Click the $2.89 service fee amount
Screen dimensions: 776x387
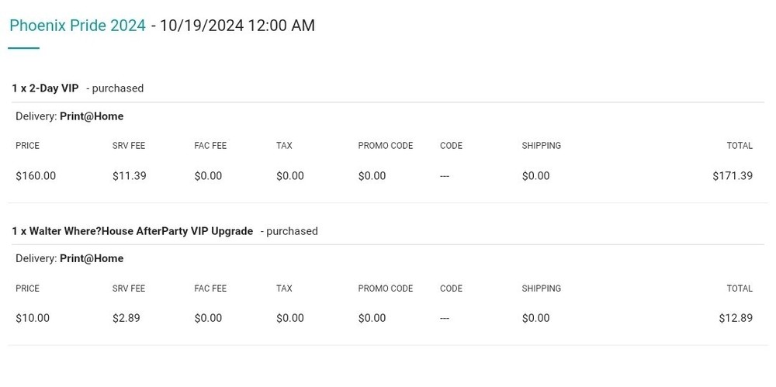[126, 318]
